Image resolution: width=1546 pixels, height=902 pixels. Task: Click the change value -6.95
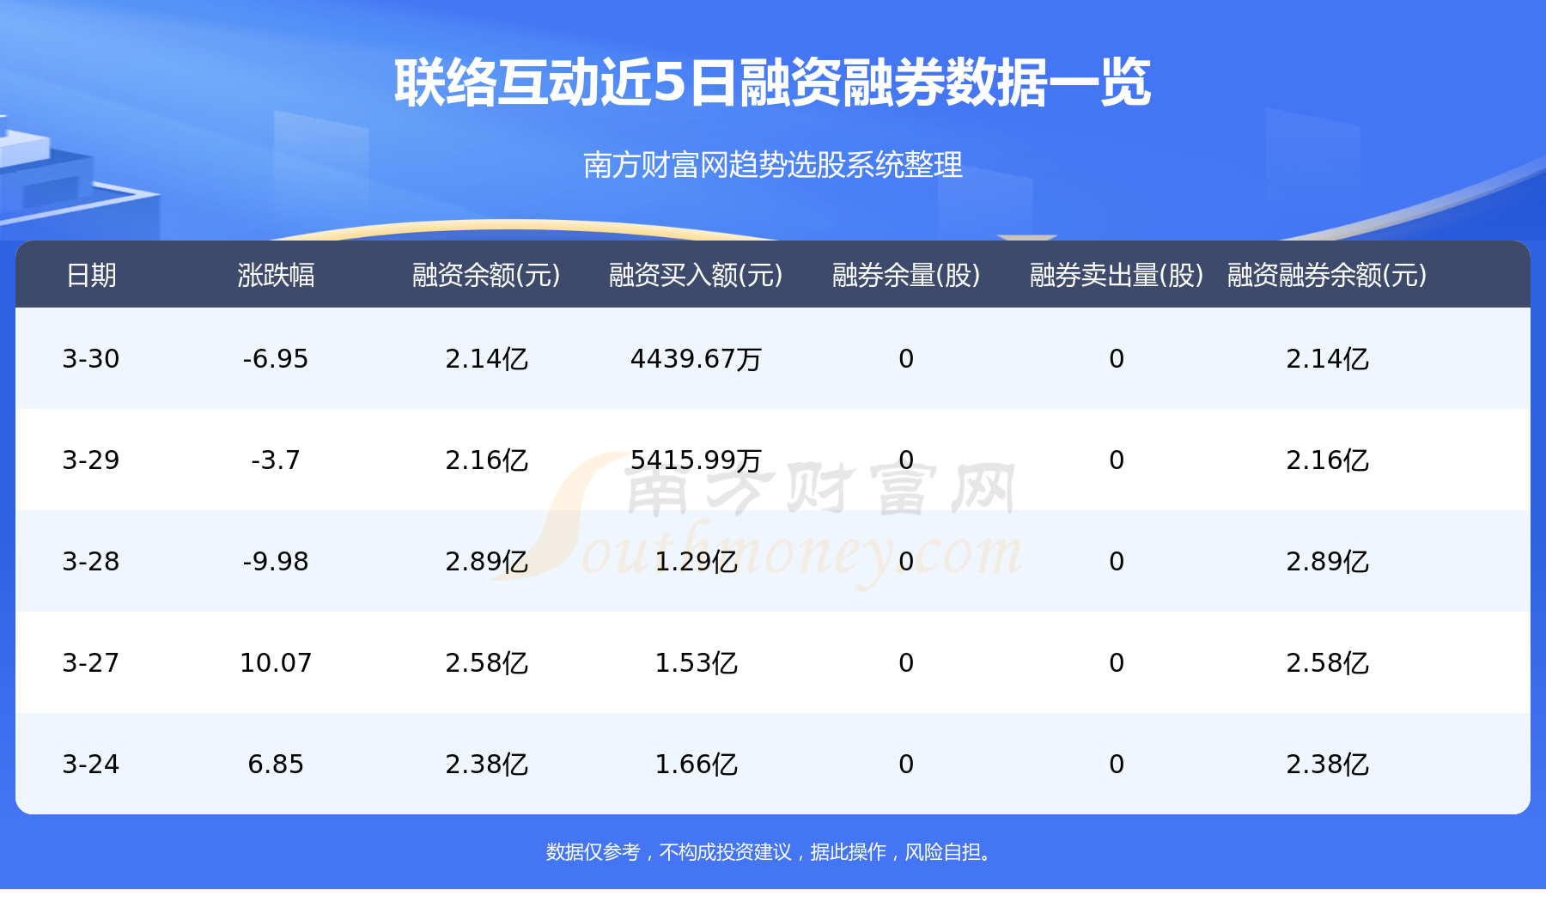[x=276, y=358]
